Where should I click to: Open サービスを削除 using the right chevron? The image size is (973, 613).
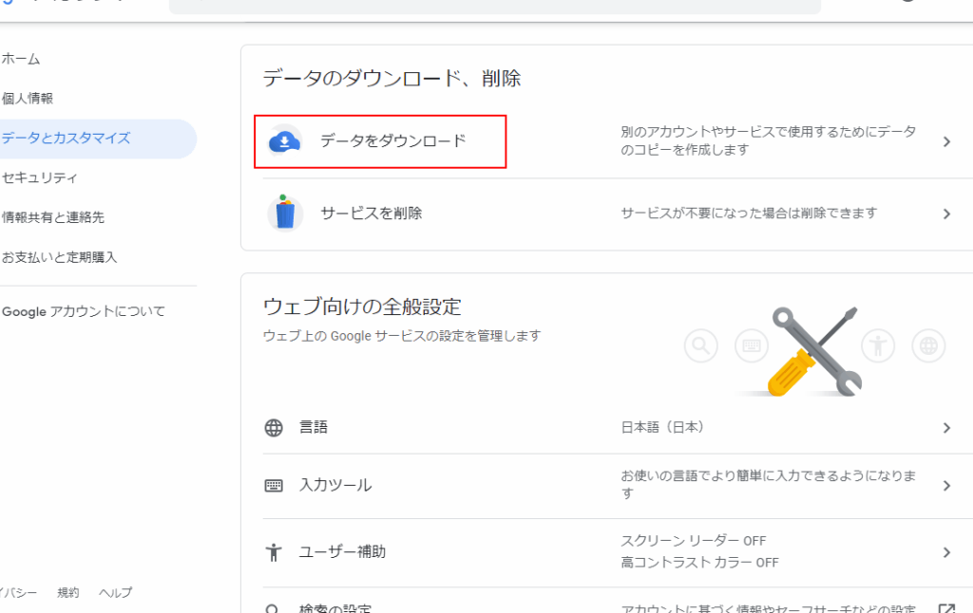click(946, 214)
